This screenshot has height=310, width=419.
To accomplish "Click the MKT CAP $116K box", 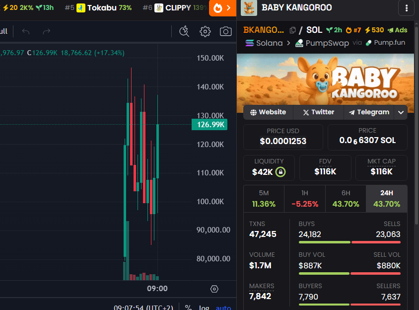I will [x=381, y=168].
